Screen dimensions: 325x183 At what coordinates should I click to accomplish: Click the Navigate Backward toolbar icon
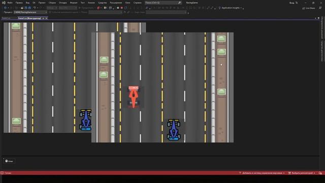pos(5,8)
